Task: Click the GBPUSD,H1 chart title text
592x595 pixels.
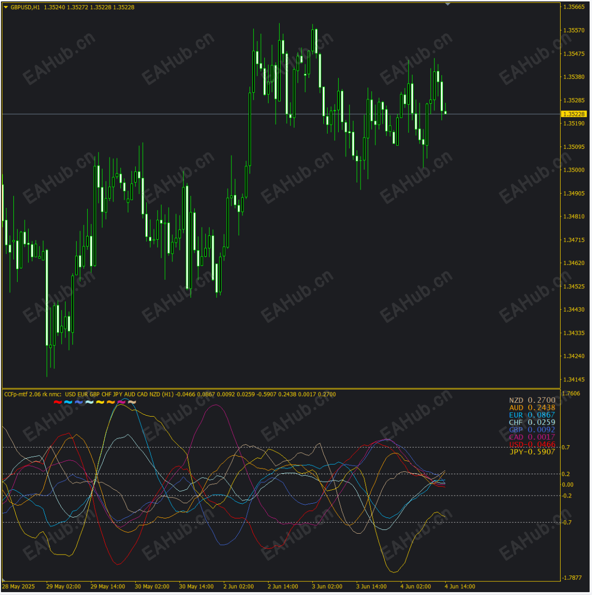Action: (26, 7)
